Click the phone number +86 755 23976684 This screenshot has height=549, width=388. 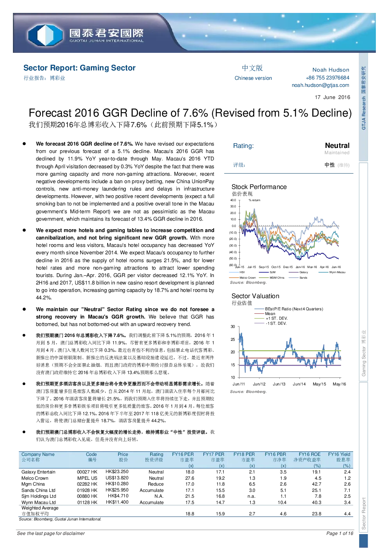click(x=327, y=77)
